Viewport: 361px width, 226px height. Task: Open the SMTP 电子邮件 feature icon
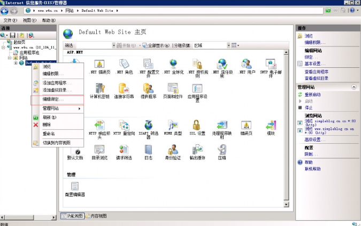click(271, 64)
